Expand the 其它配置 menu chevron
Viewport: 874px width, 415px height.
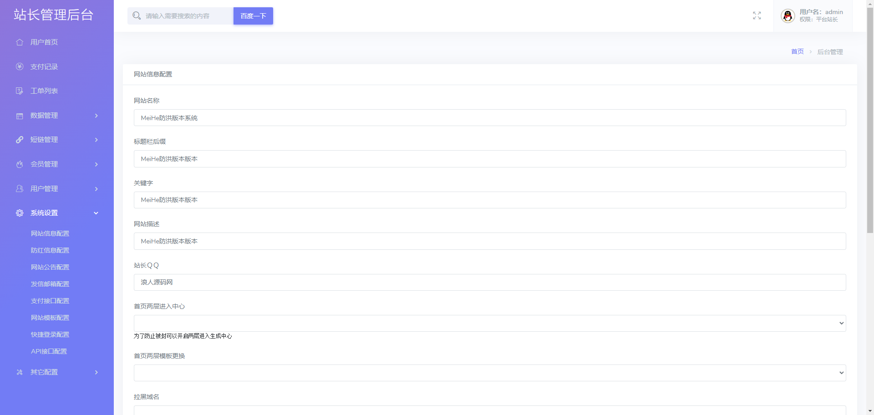click(96, 372)
